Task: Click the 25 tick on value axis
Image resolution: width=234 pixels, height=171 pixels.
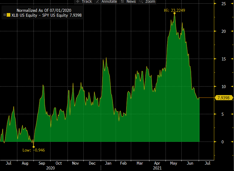Action: coord(224,4)
